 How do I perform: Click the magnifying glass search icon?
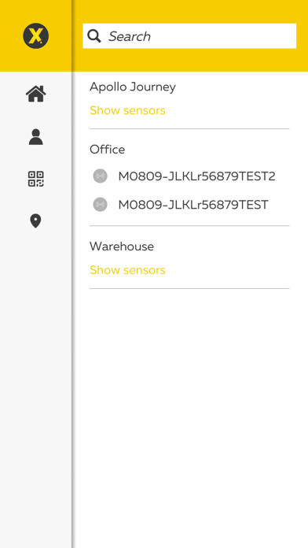(x=94, y=36)
